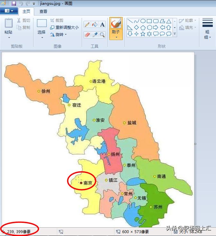216x236 pixels.
Task: Select the Color picker eyedropper tool
Action: click(x=95, y=35)
